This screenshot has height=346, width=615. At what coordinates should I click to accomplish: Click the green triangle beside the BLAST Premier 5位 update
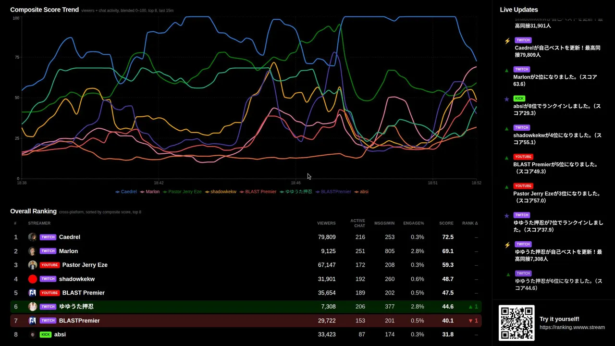pos(506,158)
